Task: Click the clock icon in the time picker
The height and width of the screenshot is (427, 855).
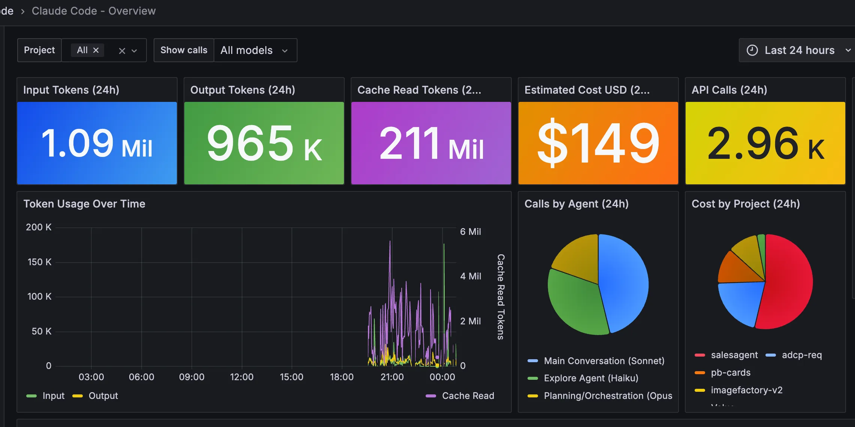Action: pos(752,50)
